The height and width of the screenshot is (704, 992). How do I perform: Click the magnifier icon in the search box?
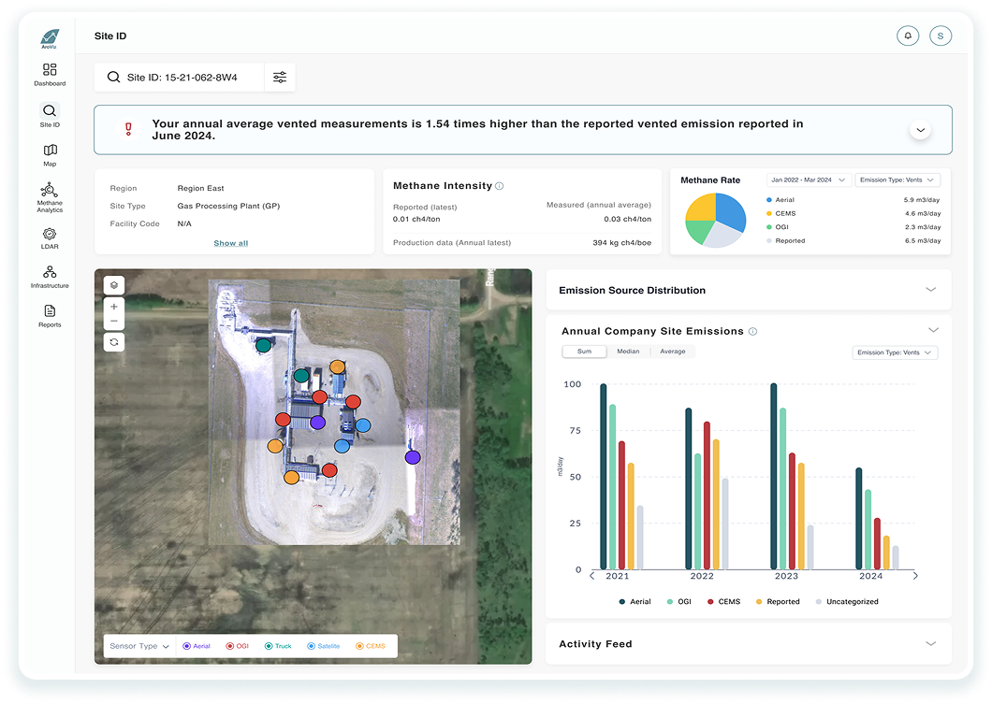pyautogui.click(x=114, y=77)
